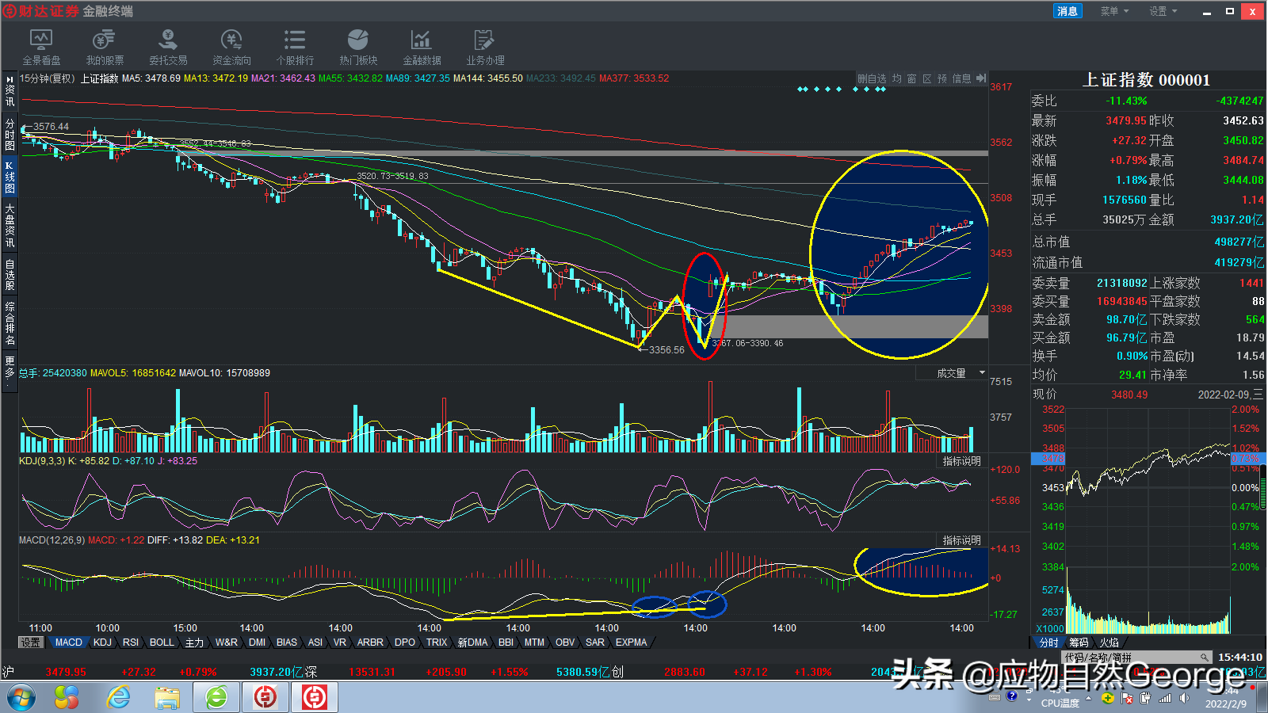This screenshot has width=1268, height=713.
Task: Open 自选股 in the left sidebar
Action: tap(10, 275)
